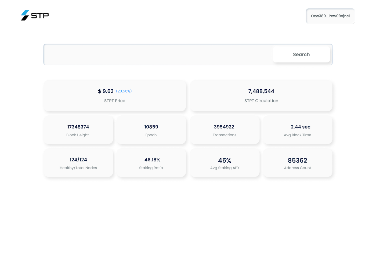Screen dimensions: 376x263
Task: Click the (20.56%) price change
Action: pos(124,91)
